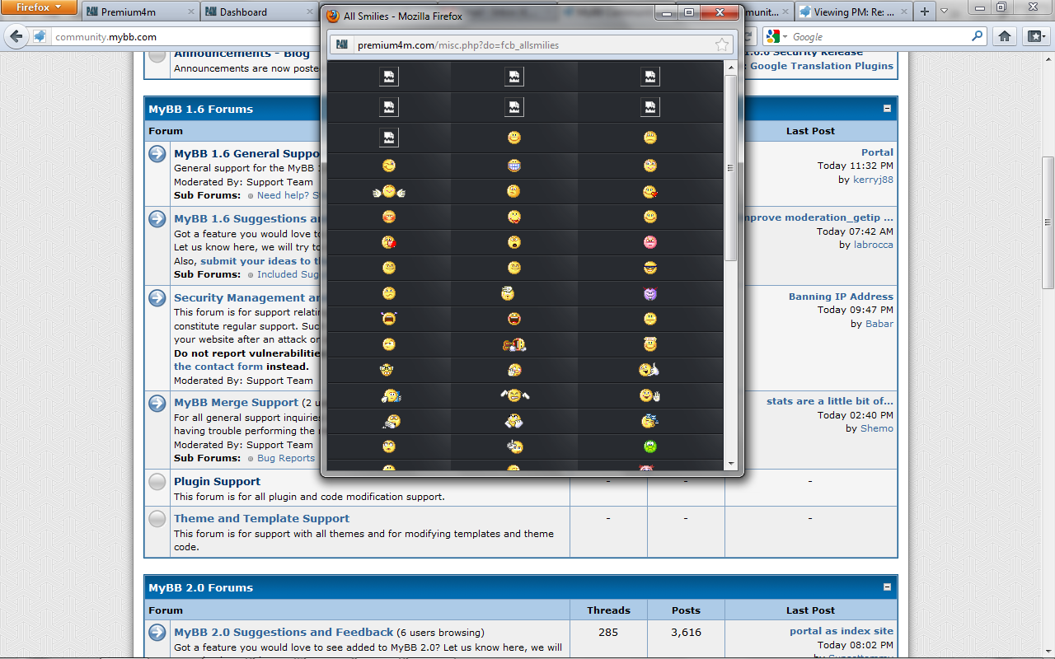Switch to the Dashboard tab
The height and width of the screenshot is (659, 1055).
pyautogui.click(x=258, y=12)
